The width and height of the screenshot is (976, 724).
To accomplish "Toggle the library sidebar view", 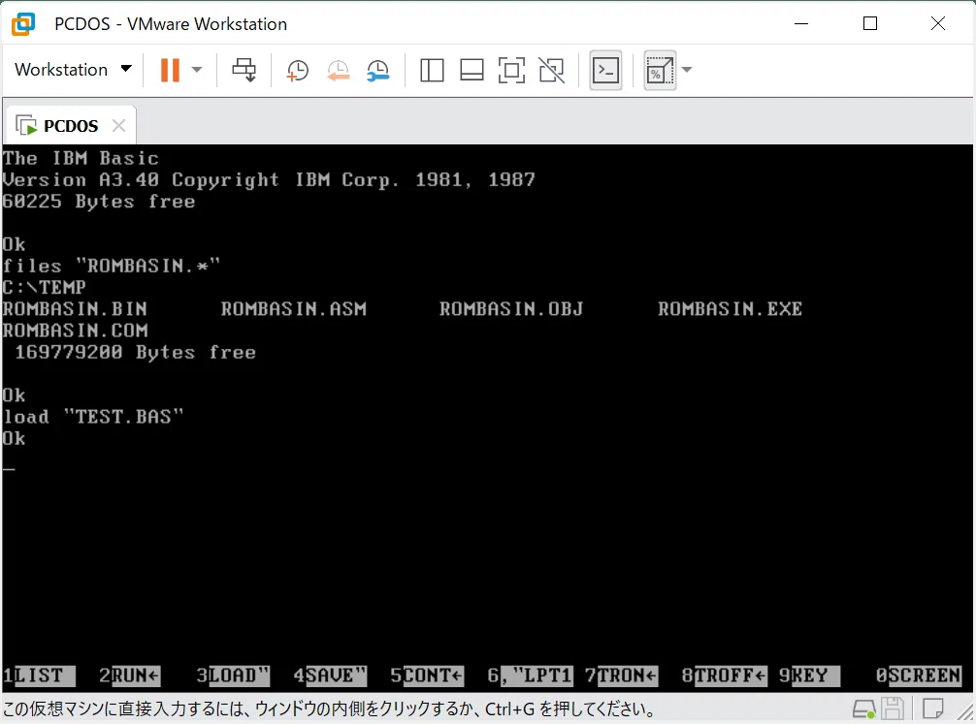I will click(x=432, y=71).
